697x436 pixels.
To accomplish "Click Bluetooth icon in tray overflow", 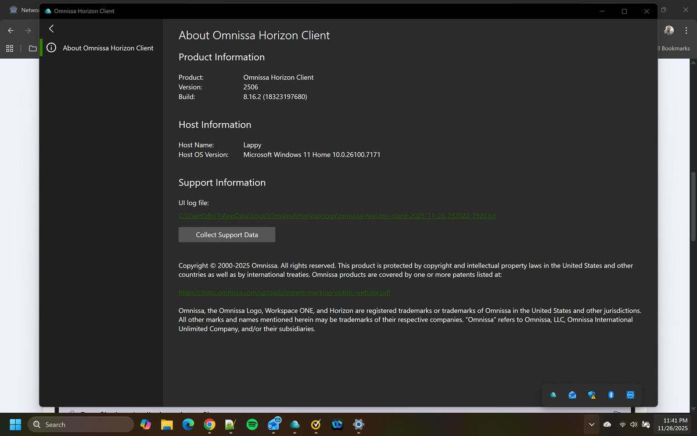I will 611,395.
